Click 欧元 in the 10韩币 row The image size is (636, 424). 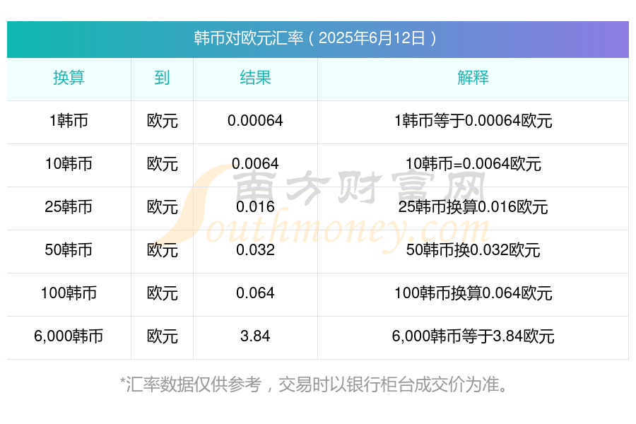click(163, 164)
